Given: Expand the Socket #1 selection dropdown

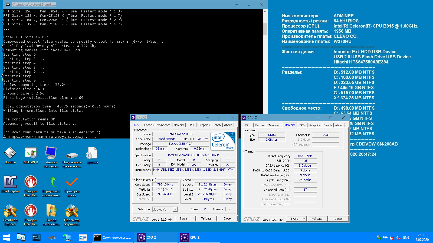Looking at the screenshot, I should click(175, 210).
